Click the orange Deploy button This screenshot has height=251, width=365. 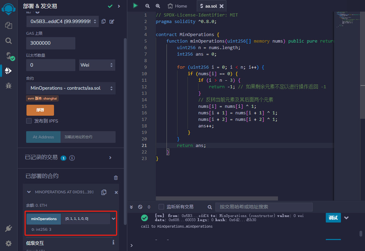(40, 110)
